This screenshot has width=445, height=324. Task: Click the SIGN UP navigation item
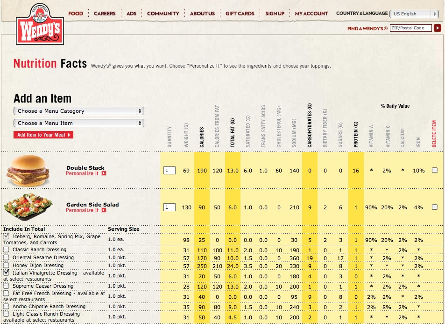point(275,14)
